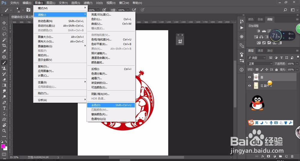Viewport: 300px width, 161px height.
Task: Switch to the 路径 tab
Action: (270, 51)
